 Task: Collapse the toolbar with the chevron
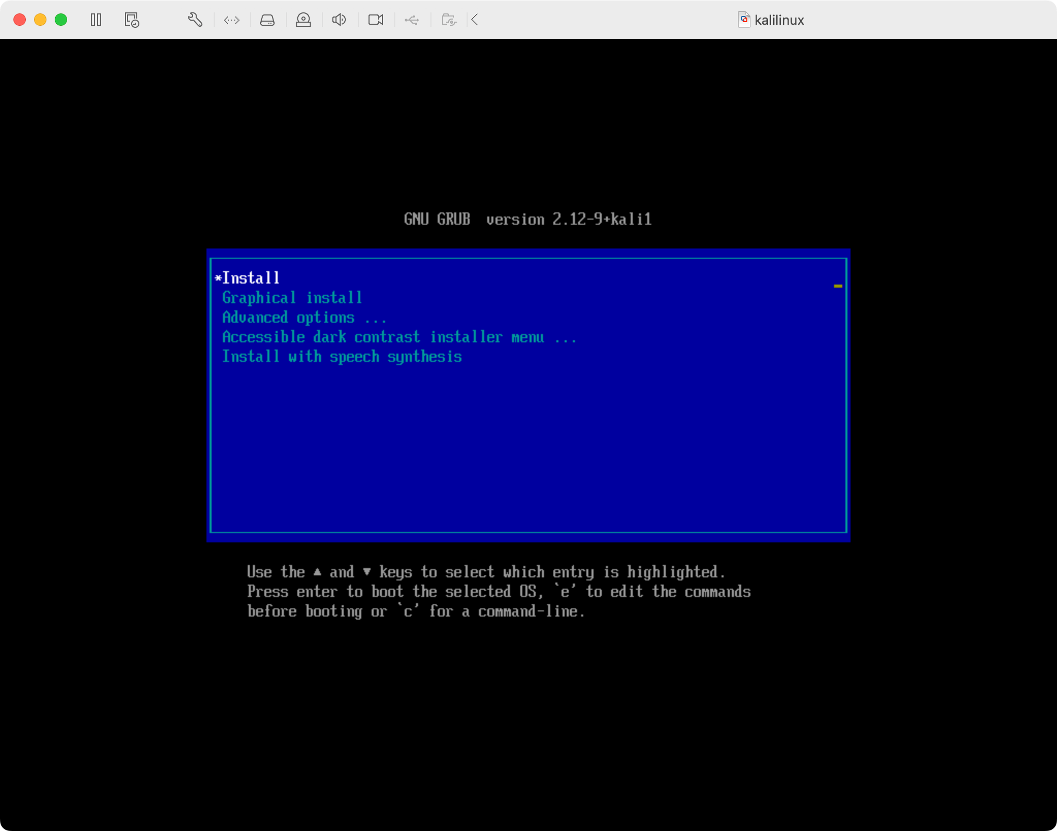coord(473,20)
